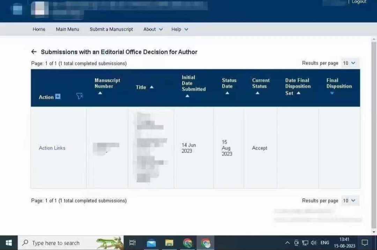
Task: Go to the Home menu item
Action: click(39, 29)
